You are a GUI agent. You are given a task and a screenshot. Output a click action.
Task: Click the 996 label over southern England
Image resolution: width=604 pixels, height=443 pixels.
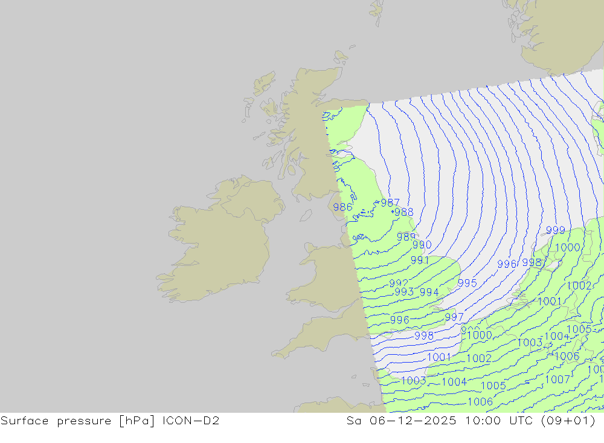pos(399,320)
